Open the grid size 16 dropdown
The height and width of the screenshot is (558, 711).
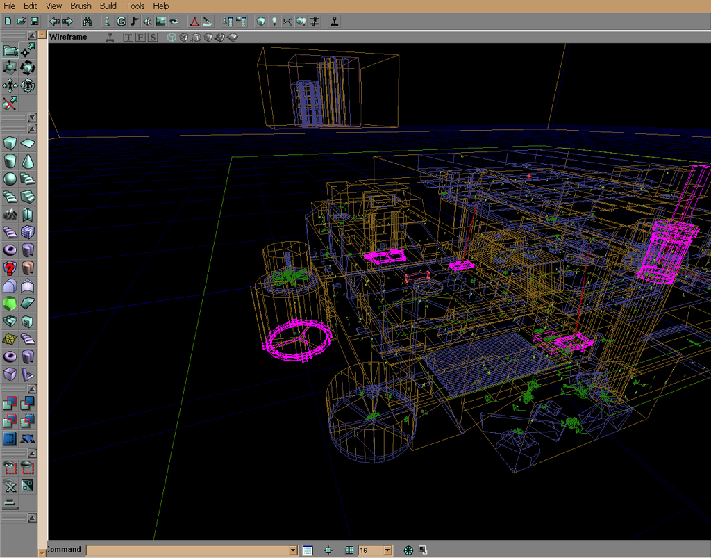coord(387,550)
